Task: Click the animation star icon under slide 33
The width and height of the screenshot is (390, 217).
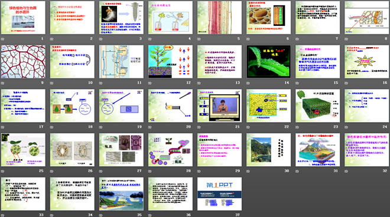Action: (x=3, y=215)
